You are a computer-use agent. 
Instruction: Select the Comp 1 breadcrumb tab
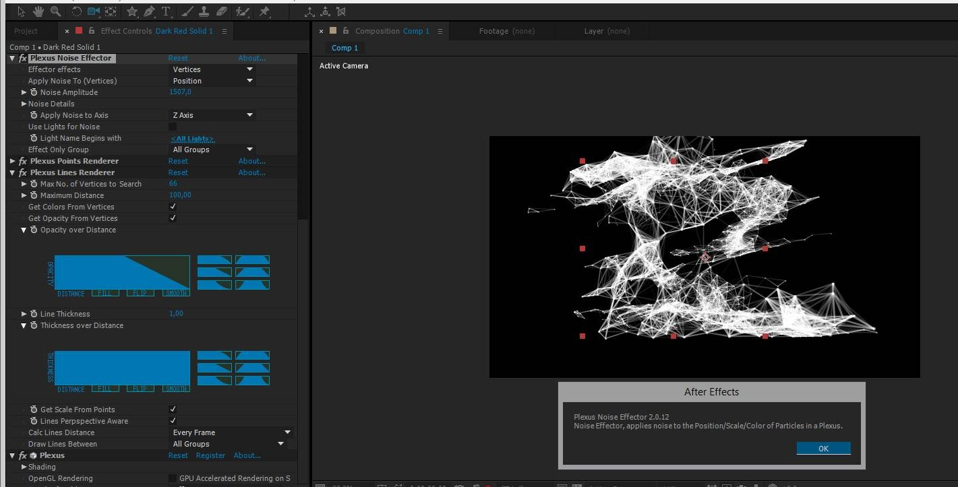click(345, 48)
